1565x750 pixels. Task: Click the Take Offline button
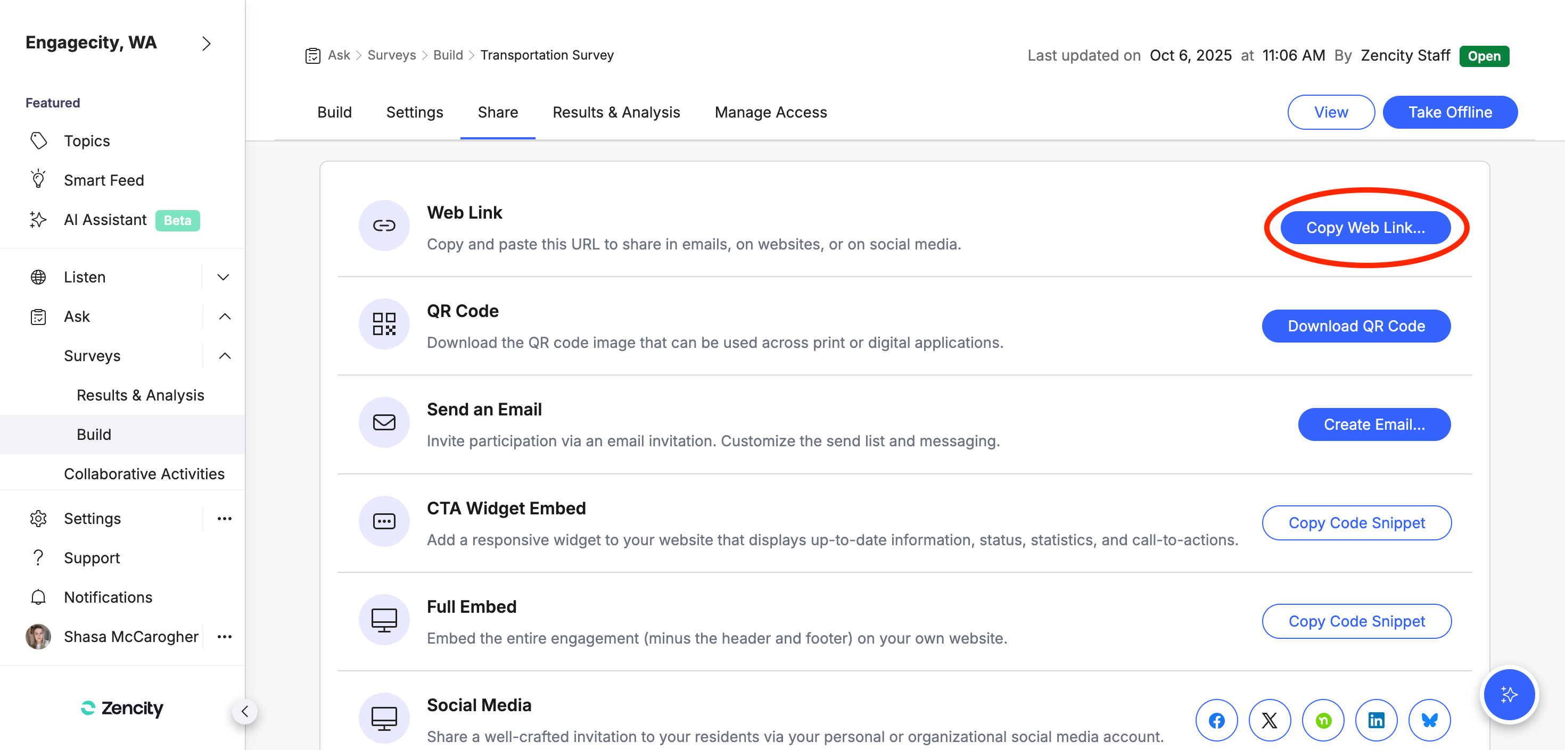1449,112
